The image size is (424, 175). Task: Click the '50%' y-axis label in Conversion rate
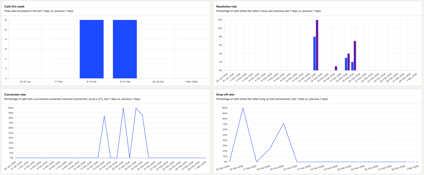(11, 133)
